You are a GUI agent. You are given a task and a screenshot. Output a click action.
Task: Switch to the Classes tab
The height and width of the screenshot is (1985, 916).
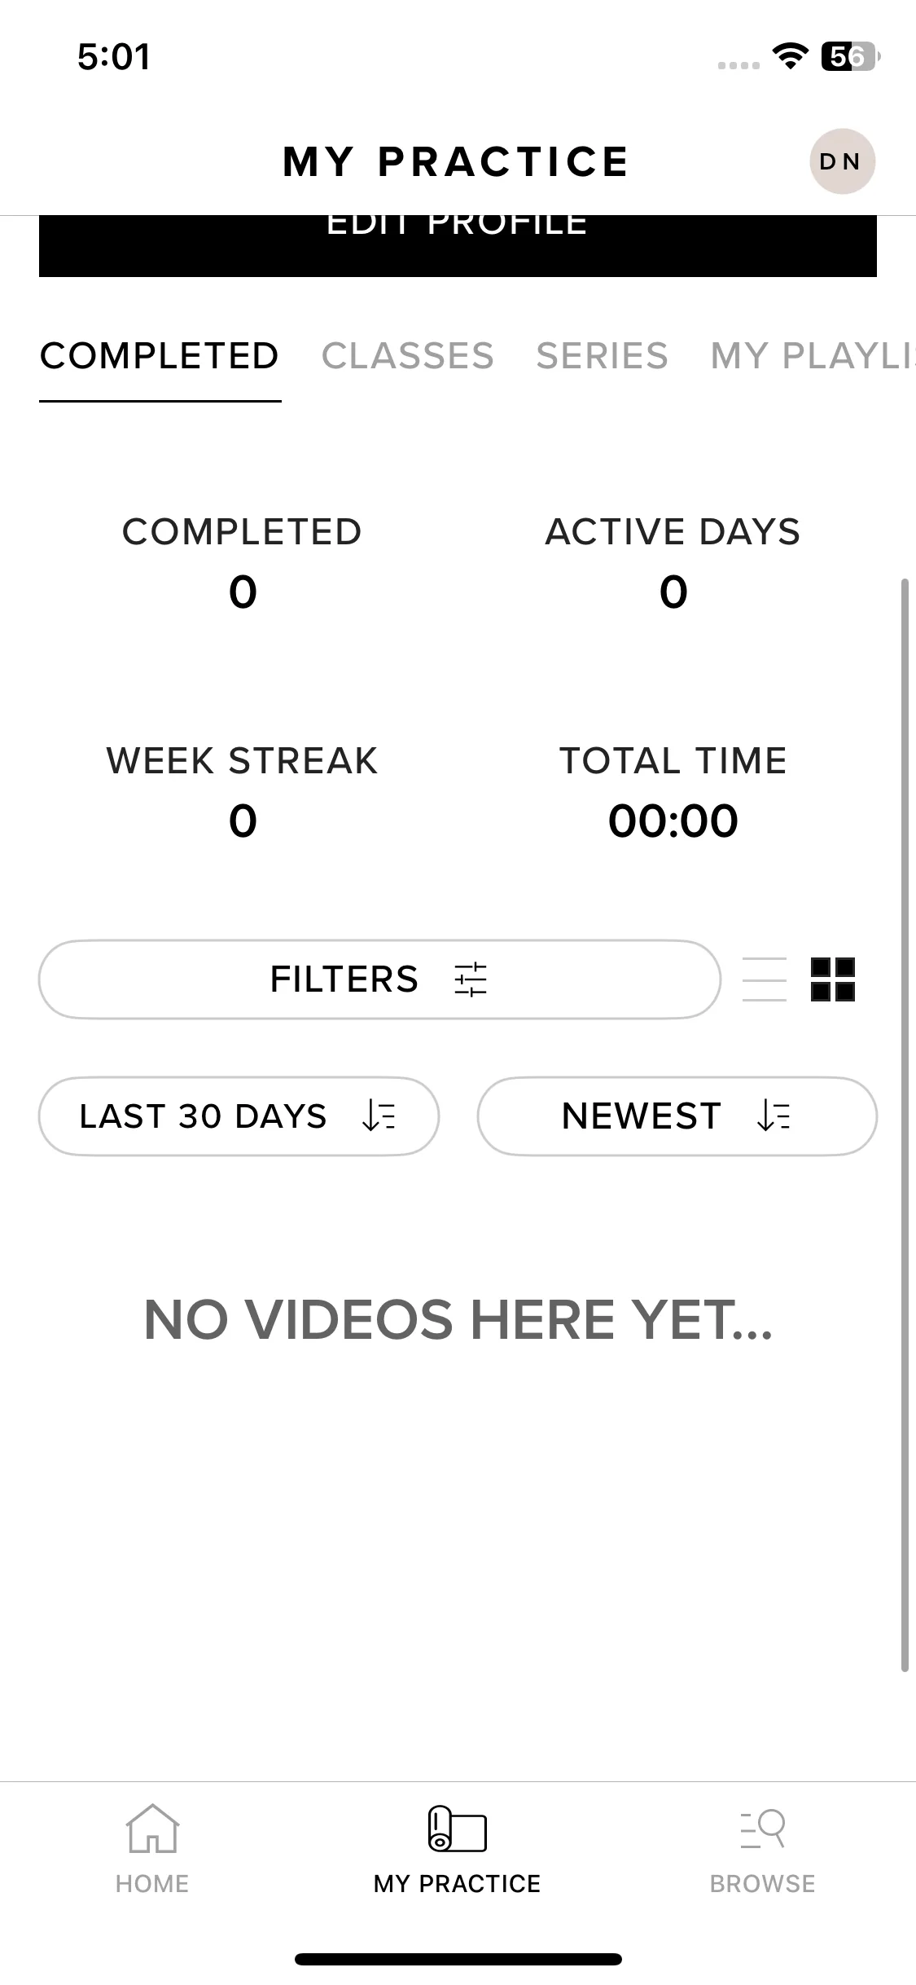tap(407, 356)
